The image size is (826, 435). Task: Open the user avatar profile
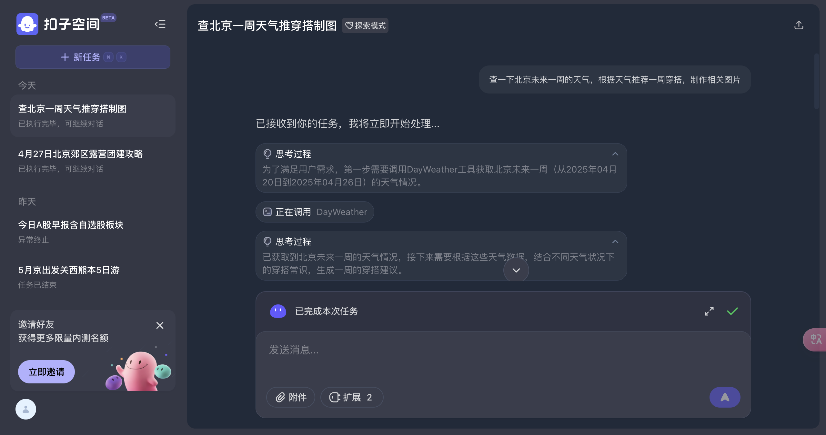[x=26, y=409]
